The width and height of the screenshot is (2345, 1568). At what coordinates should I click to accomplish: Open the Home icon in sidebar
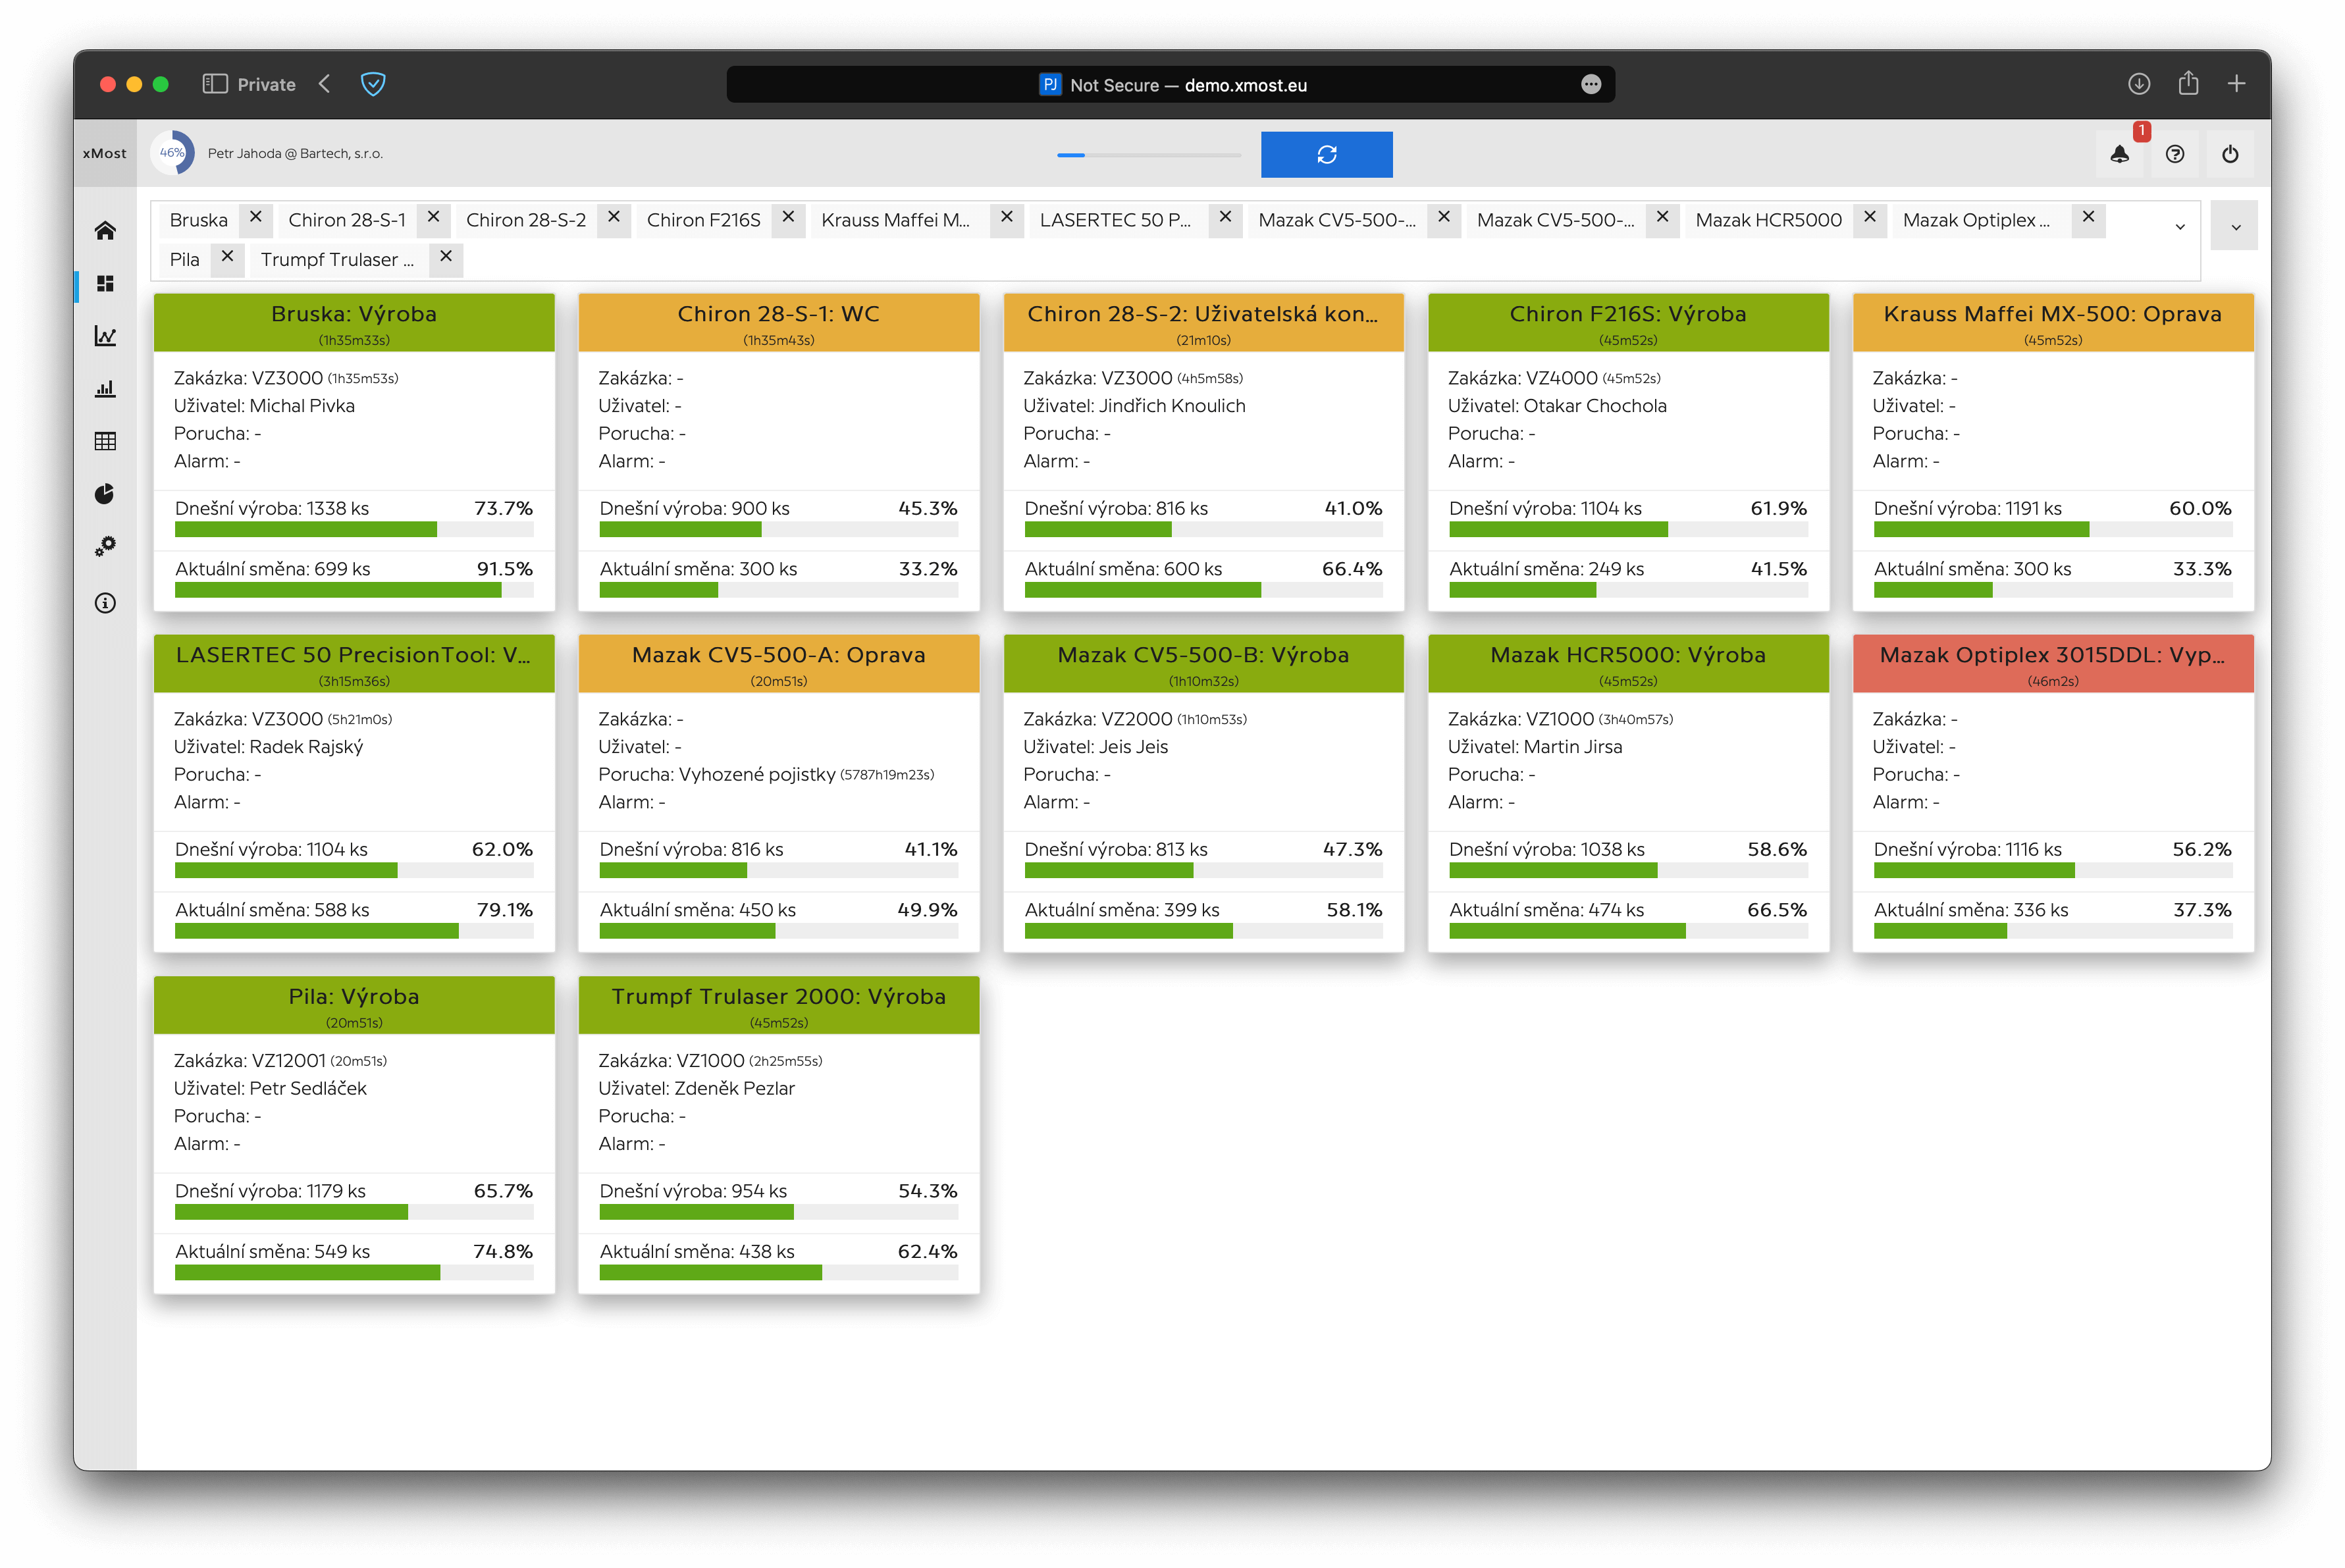tap(105, 231)
